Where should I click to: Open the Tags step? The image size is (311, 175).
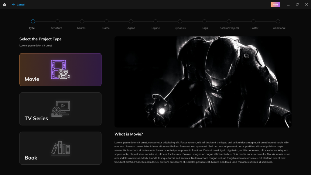click(204, 21)
